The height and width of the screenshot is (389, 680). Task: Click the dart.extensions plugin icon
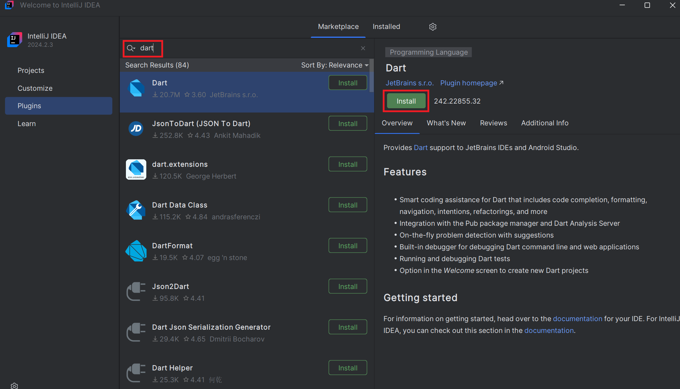136,169
